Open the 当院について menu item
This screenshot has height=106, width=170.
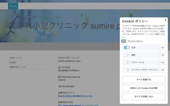pos(16,58)
